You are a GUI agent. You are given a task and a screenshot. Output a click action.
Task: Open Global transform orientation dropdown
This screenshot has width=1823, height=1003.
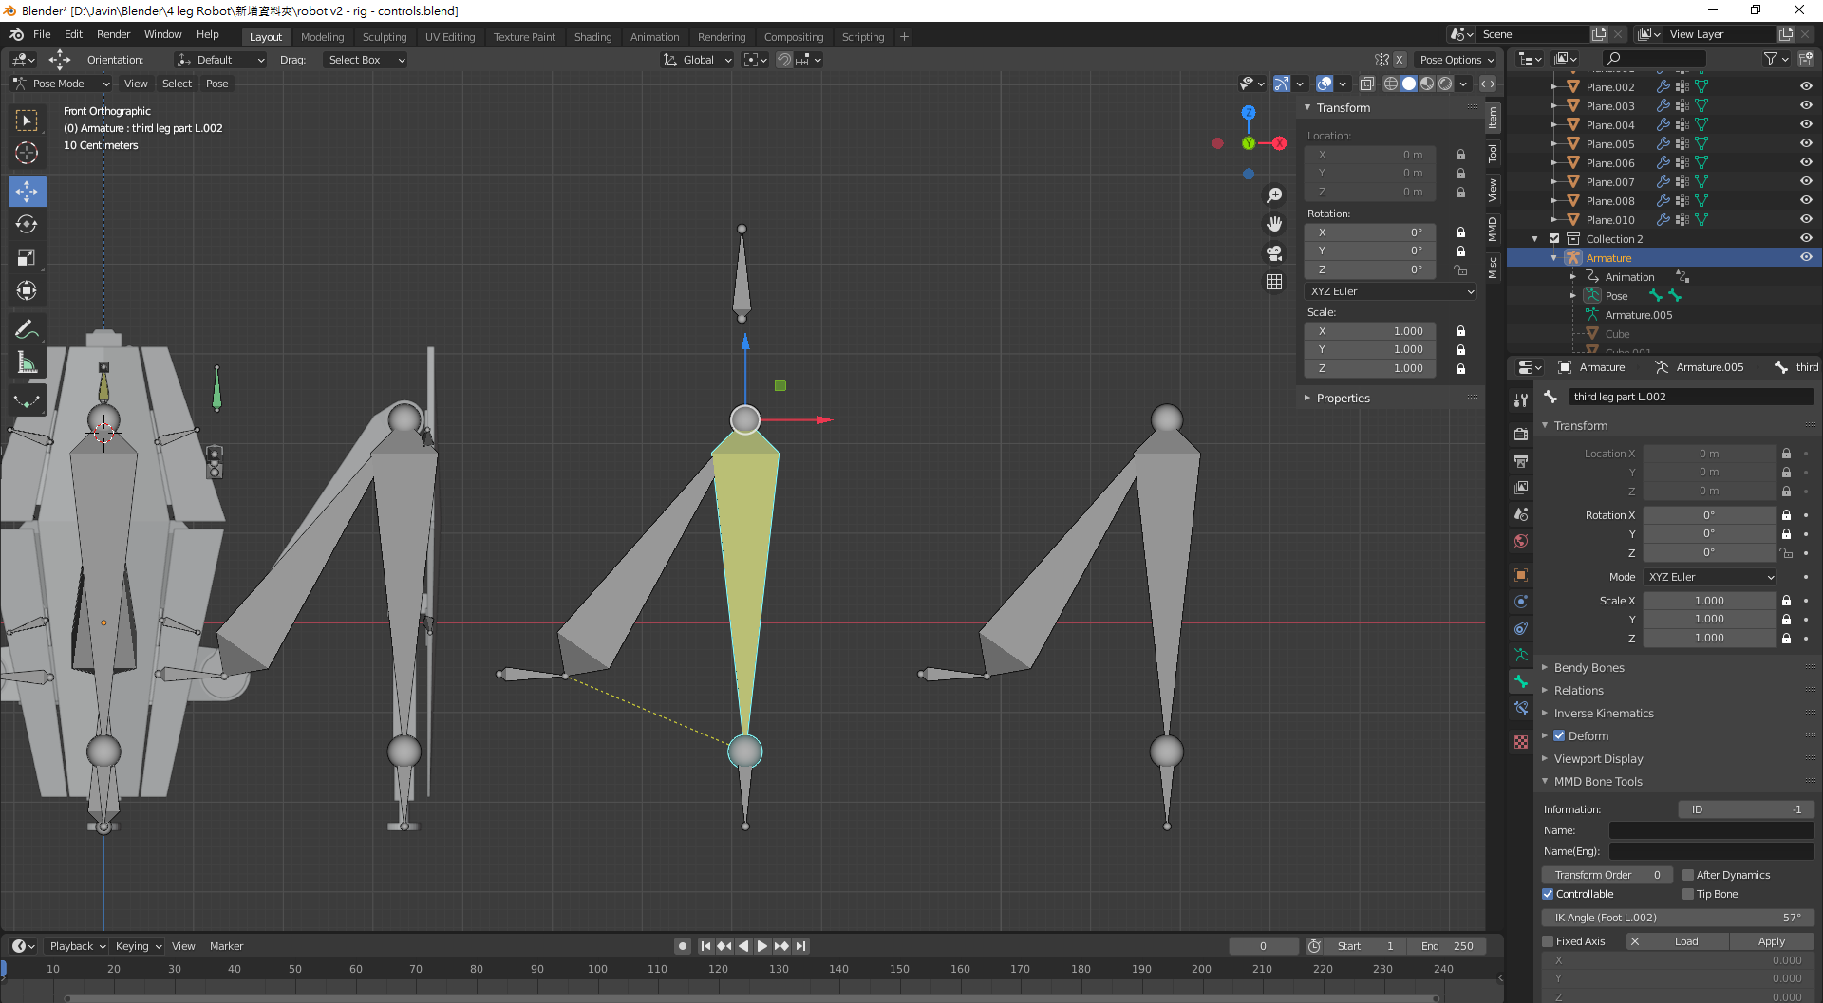point(697,60)
